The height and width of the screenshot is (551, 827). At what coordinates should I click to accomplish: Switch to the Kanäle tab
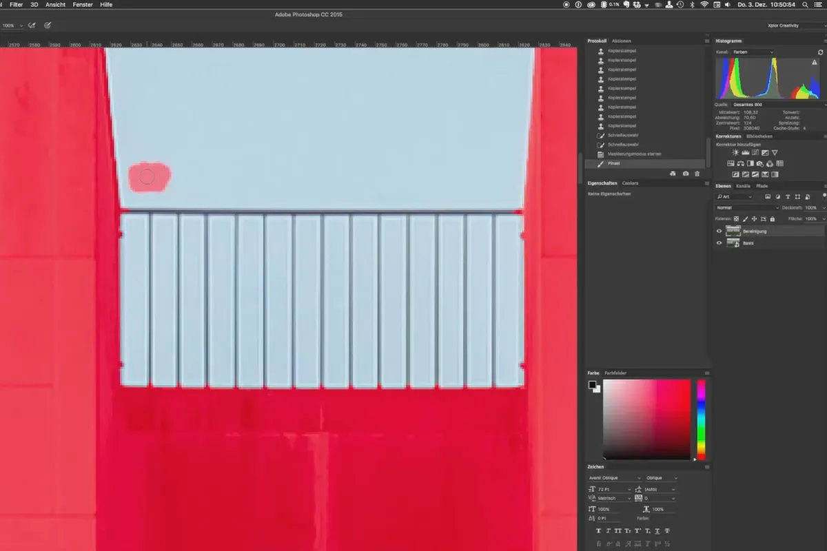coord(743,186)
